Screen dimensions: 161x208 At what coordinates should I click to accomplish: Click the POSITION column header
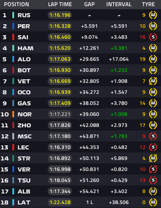[16, 4]
